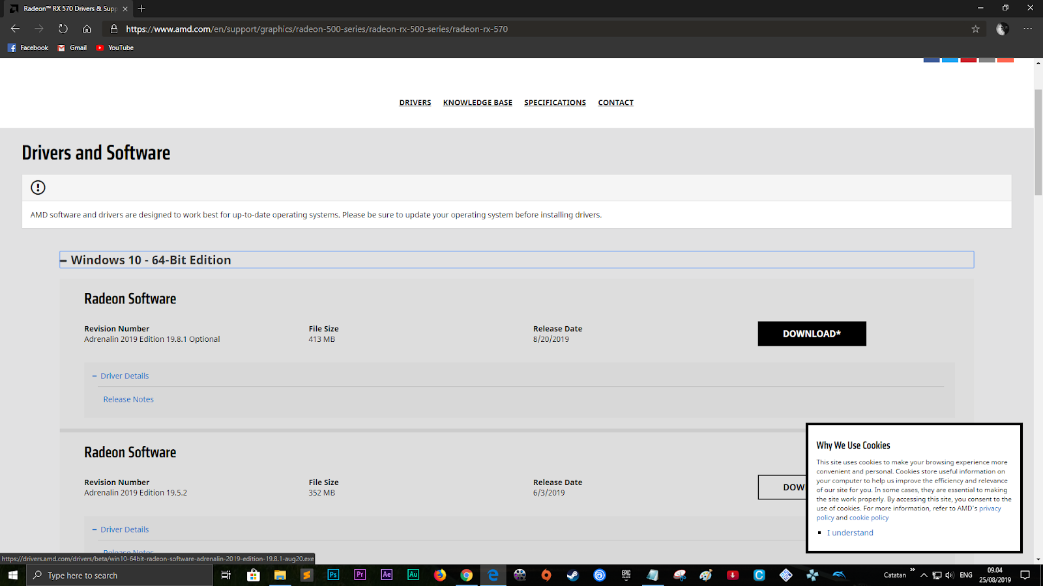Image resolution: width=1043 pixels, height=586 pixels.
Task: Download Adrenalin 2019 Edition 19.8.1 Optional driver
Action: [812, 333]
